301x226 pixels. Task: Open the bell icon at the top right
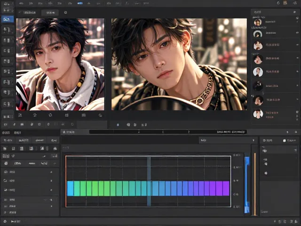(278, 3)
